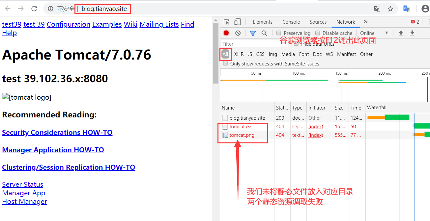Export the HAR file
Image resolution: width=430 pixels, height=221 pixels.
[x=412, y=33]
